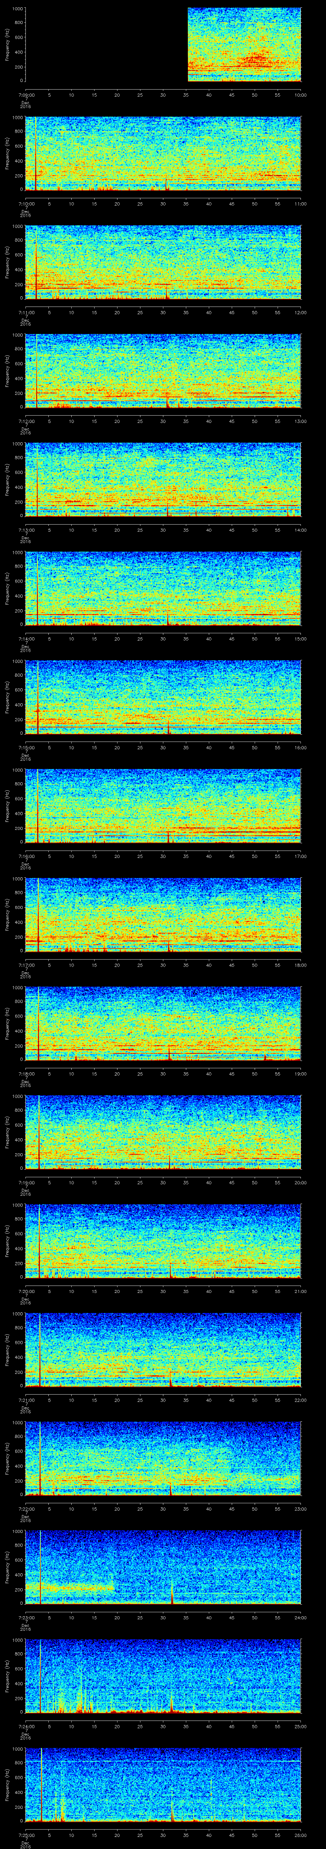Click Frequency (Hz) label of the 7:13:00 panel
Viewport: 326px width, 1849px height.
(7, 480)
